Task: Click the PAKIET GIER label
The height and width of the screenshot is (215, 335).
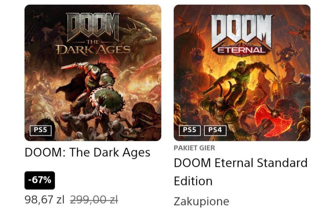Action: coord(194,148)
